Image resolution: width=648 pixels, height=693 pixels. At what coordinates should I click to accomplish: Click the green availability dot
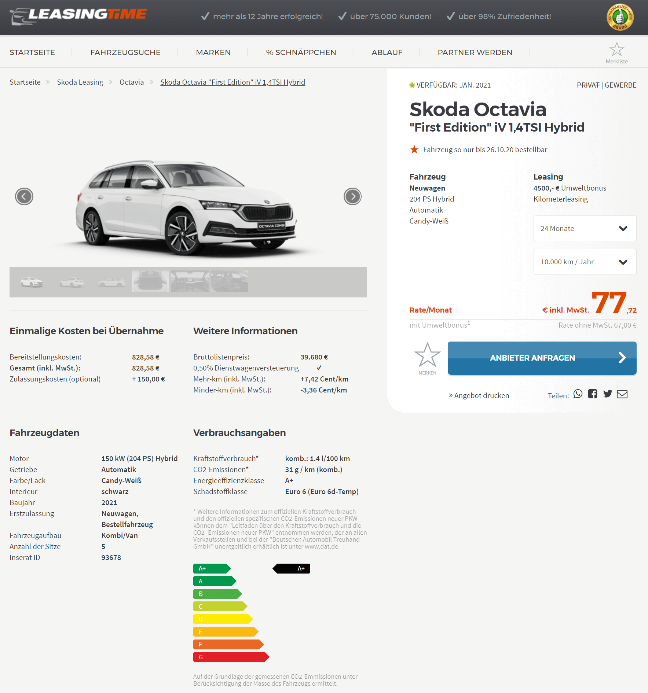(x=412, y=85)
